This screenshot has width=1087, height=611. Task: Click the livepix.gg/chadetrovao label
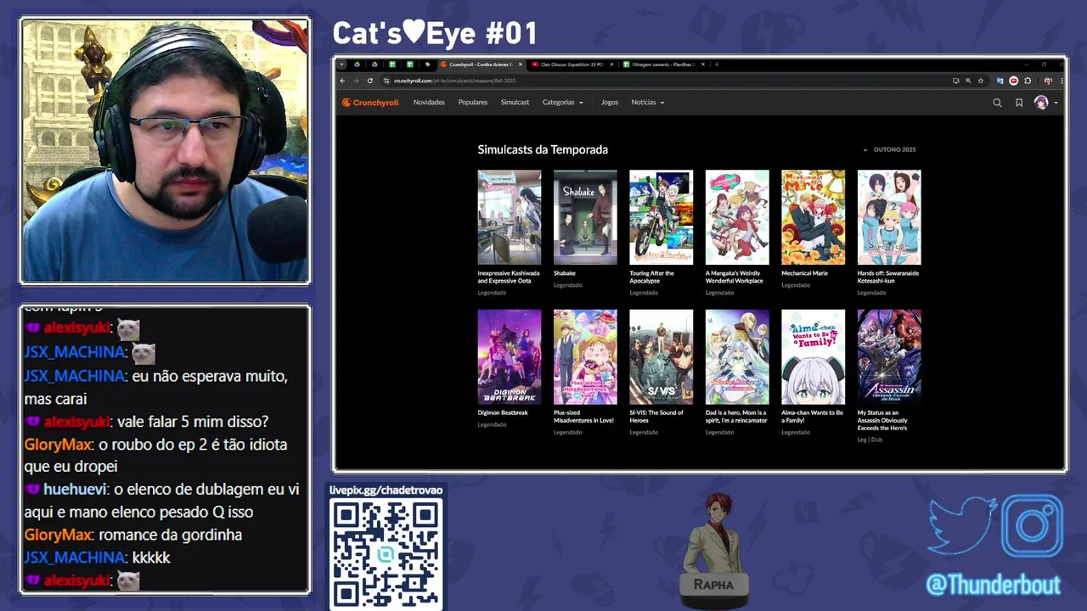coord(386,490)
